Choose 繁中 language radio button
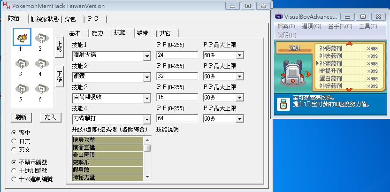This screenshot has height=192, width=390. pos(14,132)
